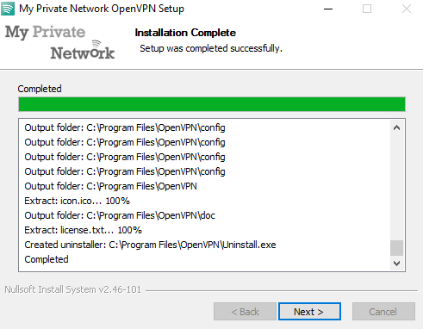Close the setup window
The height and width of the screenshot is (329, 423).
[407, 9]
